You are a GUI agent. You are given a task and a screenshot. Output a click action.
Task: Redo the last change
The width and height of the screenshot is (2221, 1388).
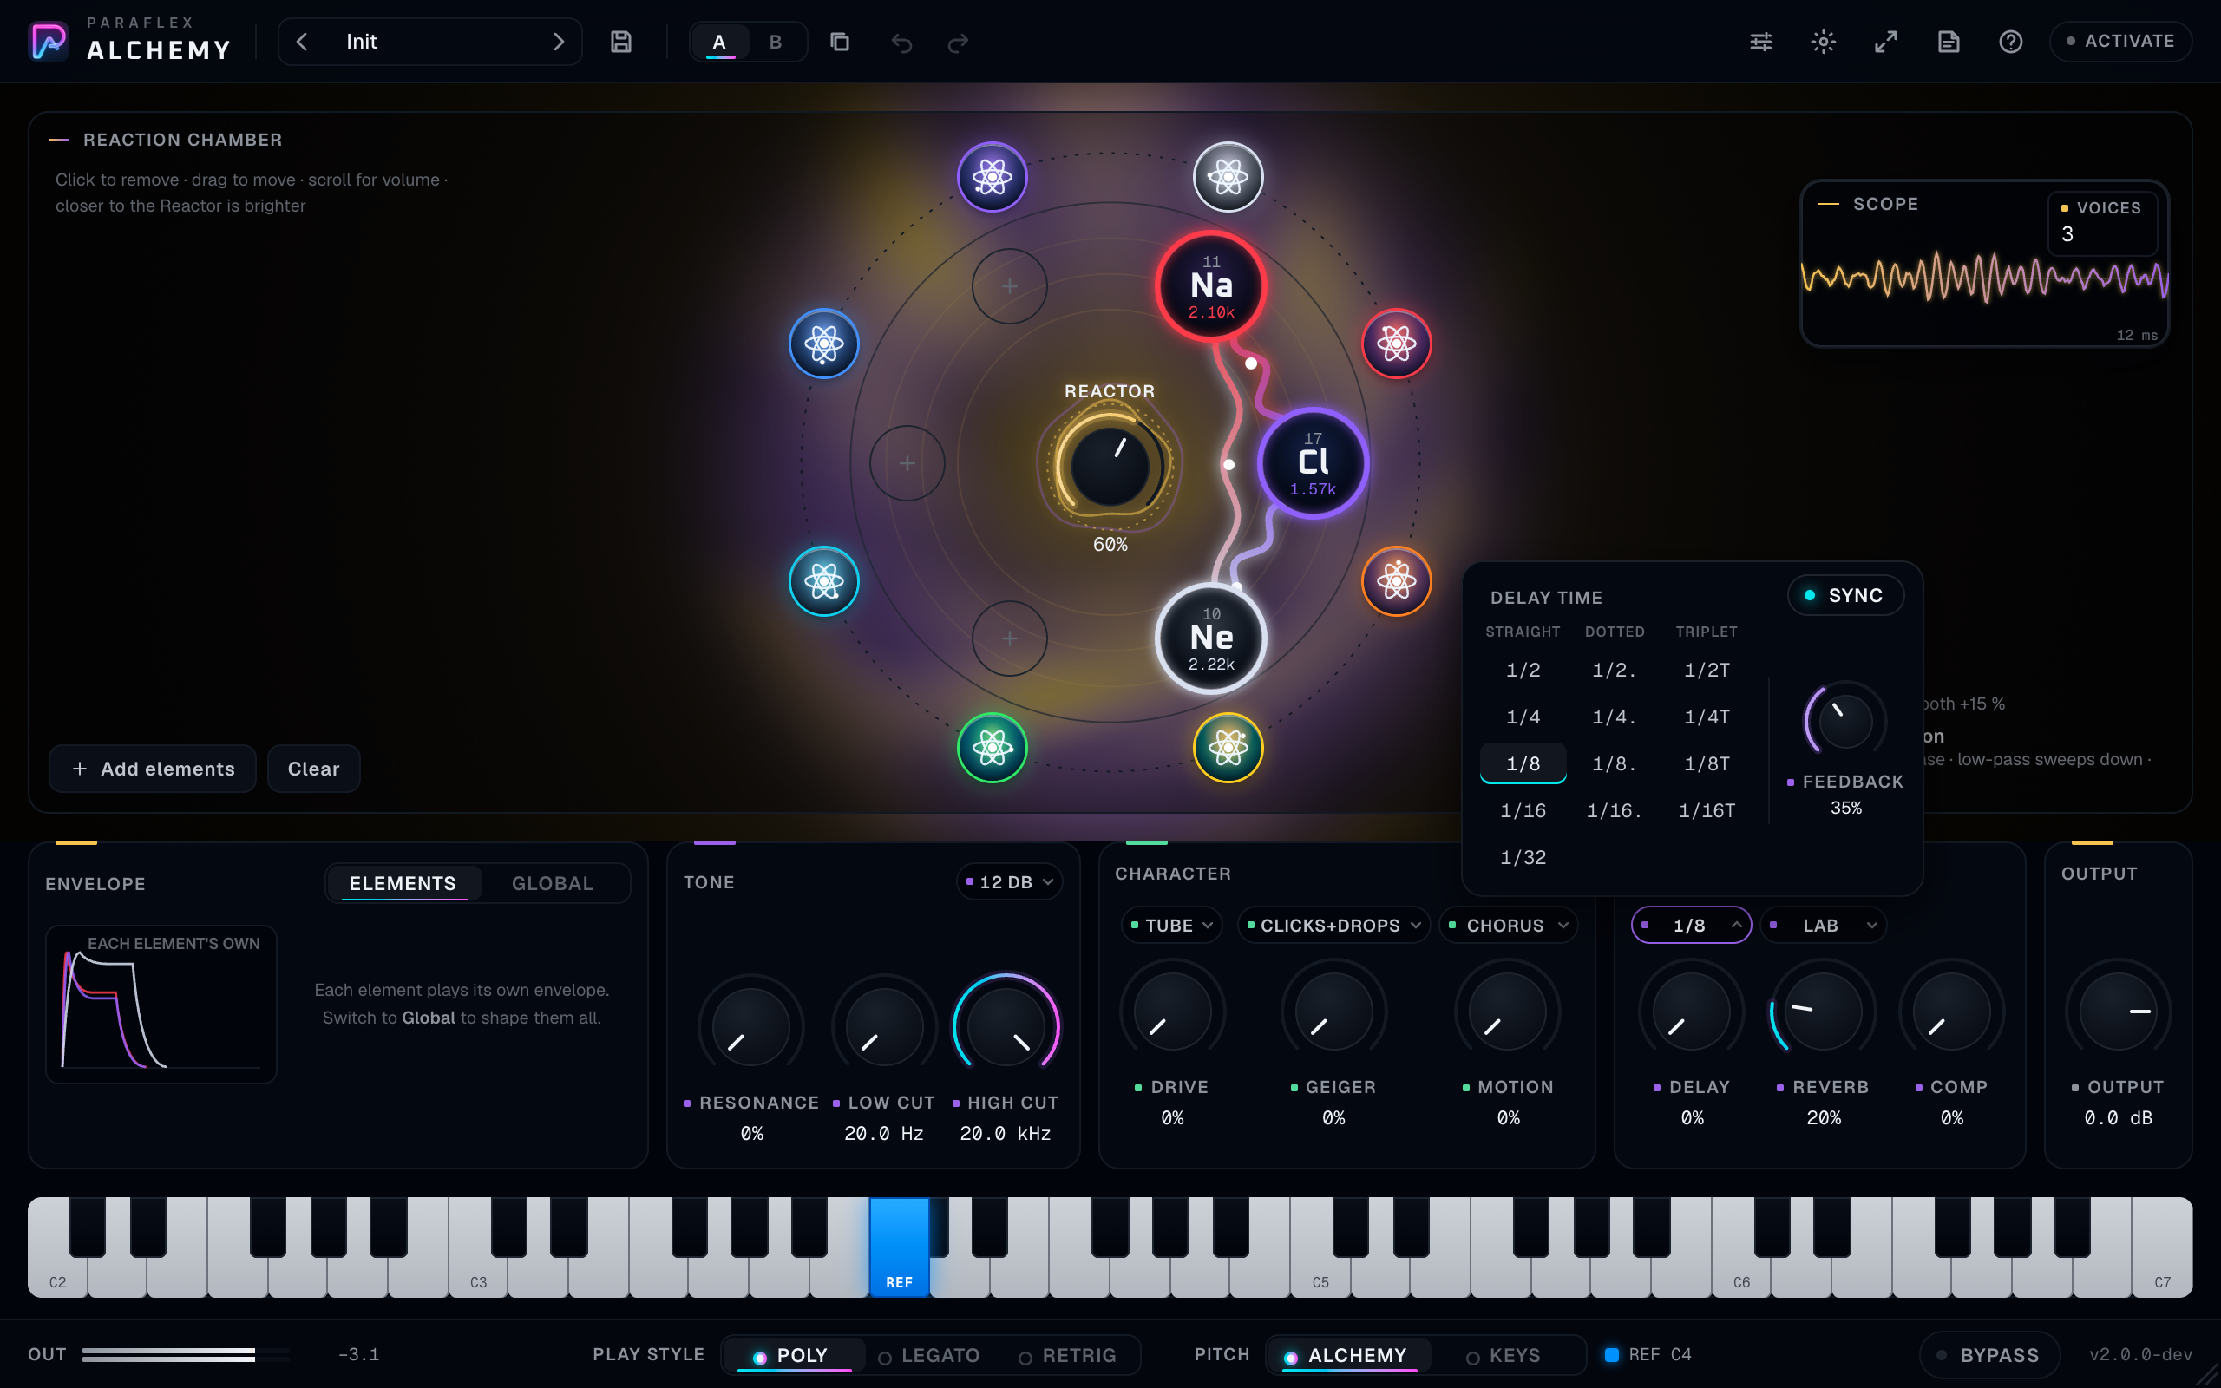point(958,43)
